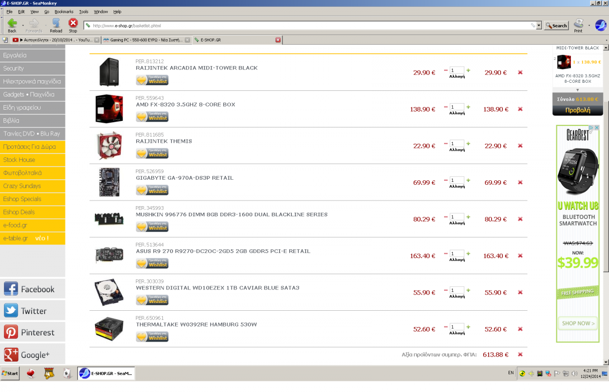This screenshot has width=609, height=392.
Task: Edit quantity field for Western Digital drive
Action: point(457,290)
